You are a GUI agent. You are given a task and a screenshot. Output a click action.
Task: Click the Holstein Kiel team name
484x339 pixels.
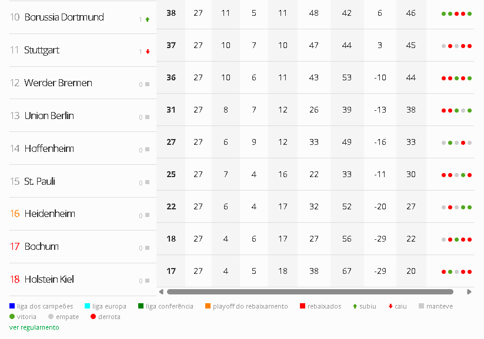point(49,280)
